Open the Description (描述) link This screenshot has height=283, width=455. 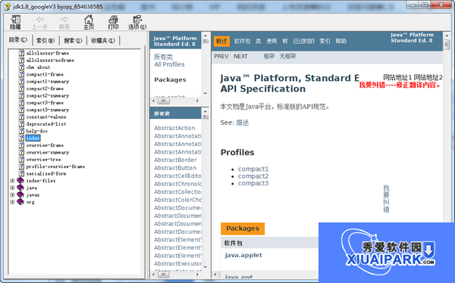[243, 123]
